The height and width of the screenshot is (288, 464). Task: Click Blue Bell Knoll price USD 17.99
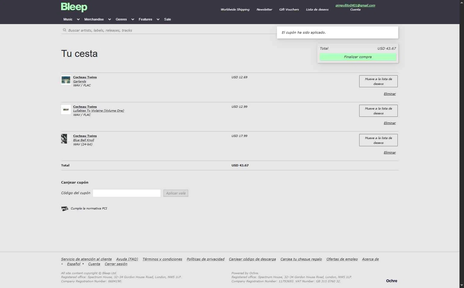coord(239,136)
